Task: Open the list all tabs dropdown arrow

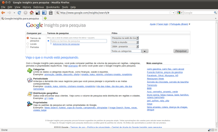Action: (215, 18)
